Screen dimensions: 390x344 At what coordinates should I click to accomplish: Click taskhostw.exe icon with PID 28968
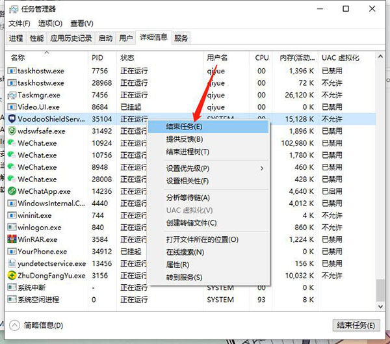[x=12, y=83]
